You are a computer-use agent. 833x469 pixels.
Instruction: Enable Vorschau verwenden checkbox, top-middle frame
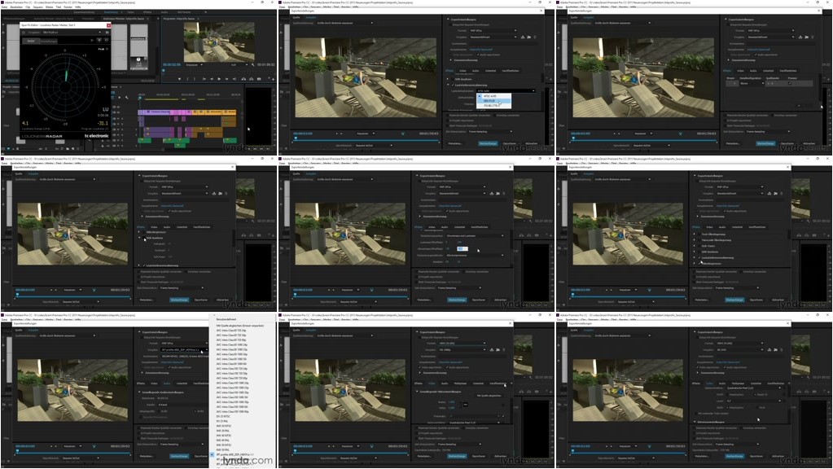coord(494,116)
